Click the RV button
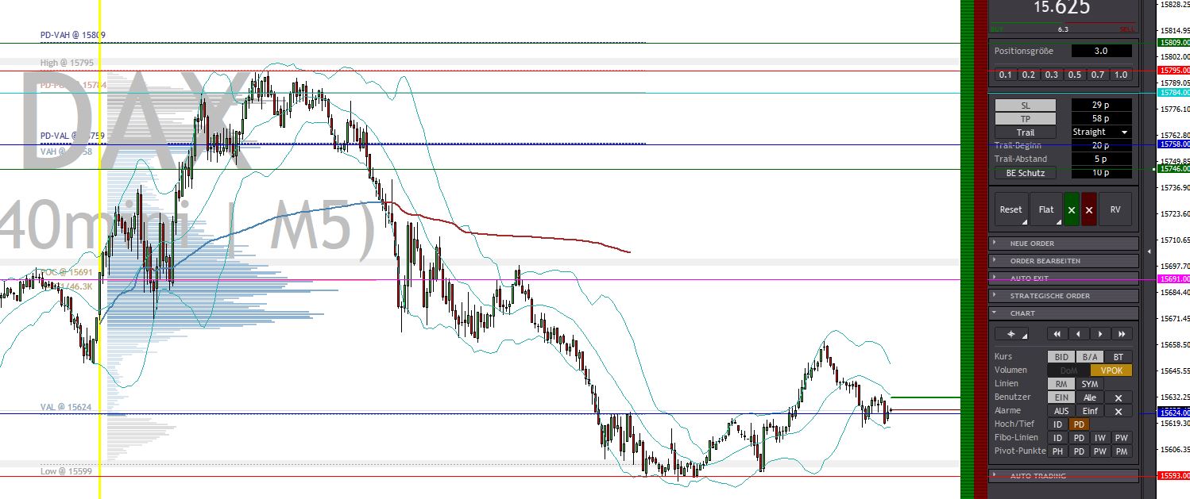The width and height of the screenshot is (1190, 499). coord(1115,210)
